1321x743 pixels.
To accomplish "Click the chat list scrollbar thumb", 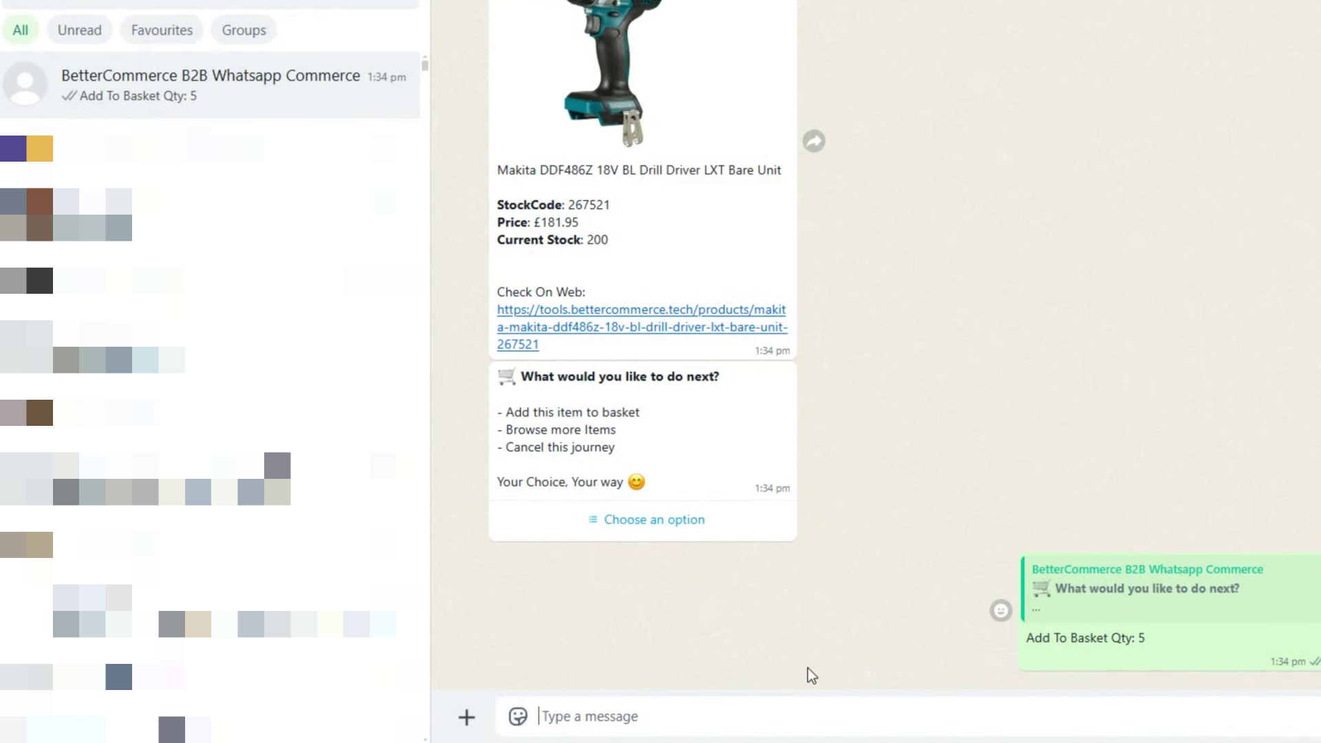I will click(425, 65).
